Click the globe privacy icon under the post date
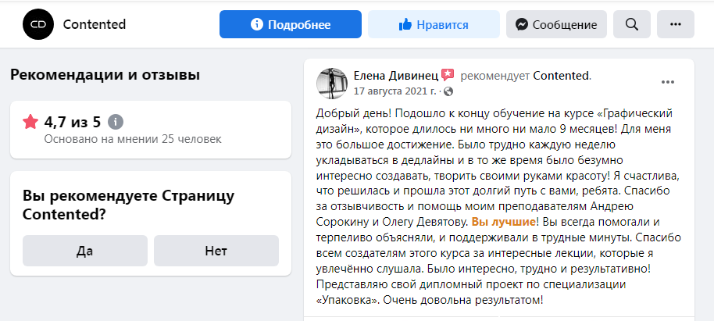The image size is (714, 321). coord(448,91)
